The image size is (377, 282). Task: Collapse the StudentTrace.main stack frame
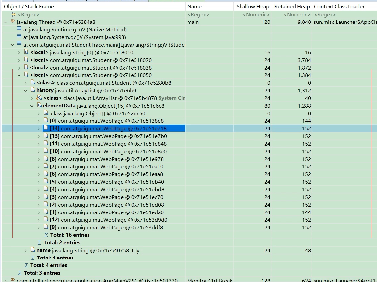[x=12, y=45]
